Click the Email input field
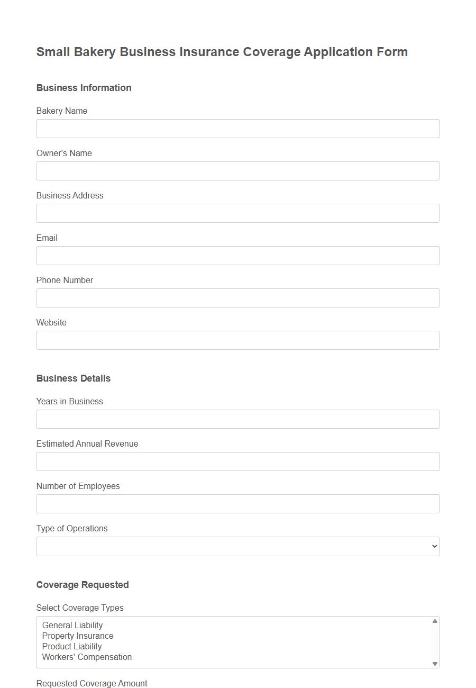 coord(237,256)
